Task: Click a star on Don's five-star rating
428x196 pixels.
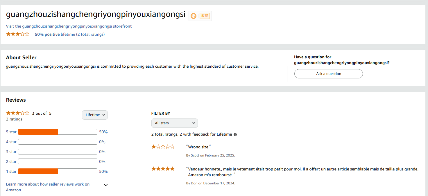Action: pyautogui.click(x=163, y=168)
